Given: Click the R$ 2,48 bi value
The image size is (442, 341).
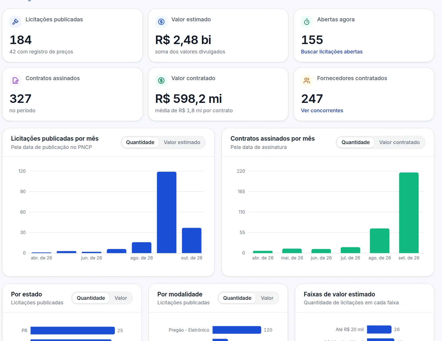Looking at the screenshot, I should coord(183,40).
